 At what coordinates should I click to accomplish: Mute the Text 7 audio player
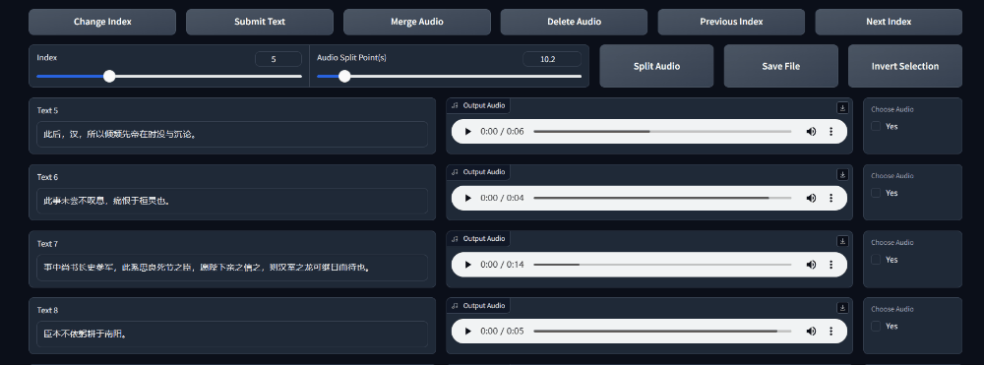click(812, 265)
